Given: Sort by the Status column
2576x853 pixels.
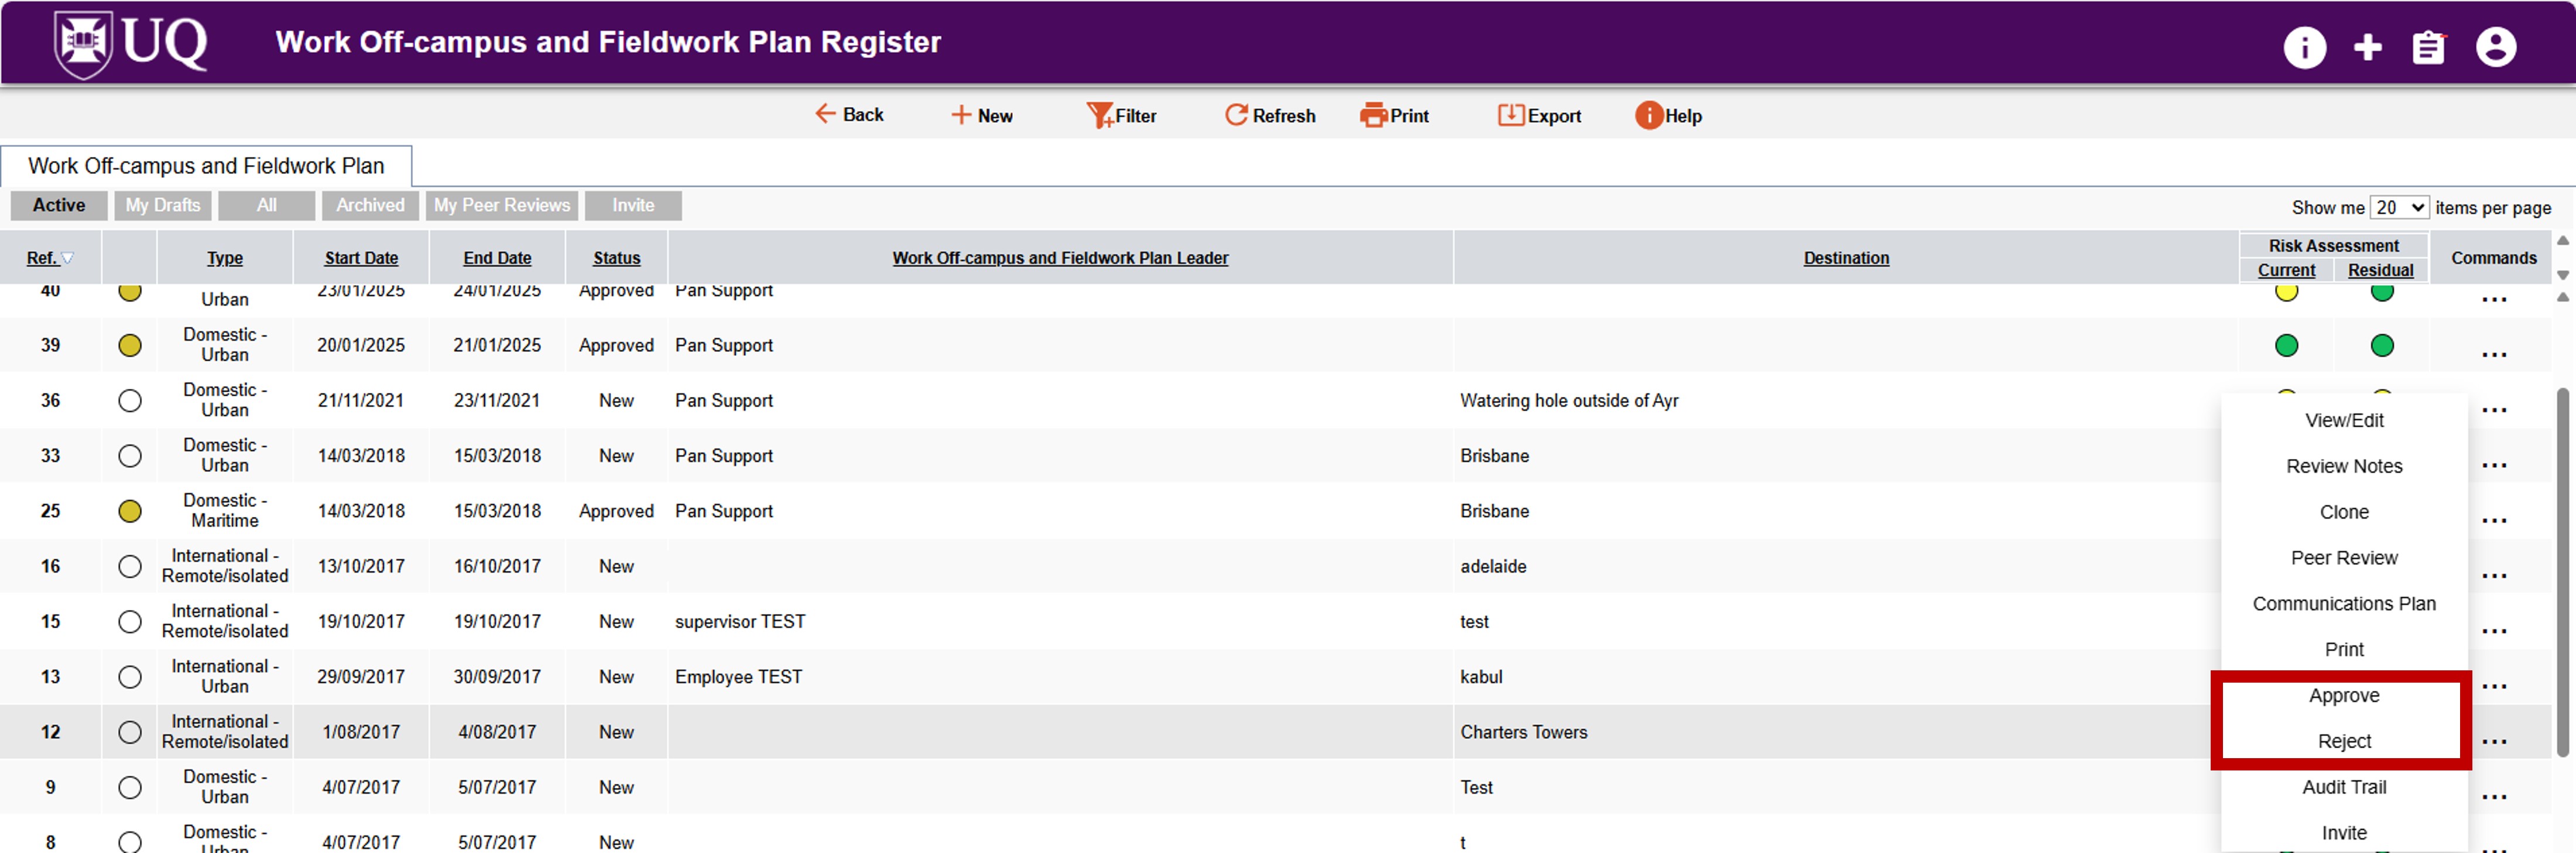Looking at the screenshot, I should [x=616, y=258].
